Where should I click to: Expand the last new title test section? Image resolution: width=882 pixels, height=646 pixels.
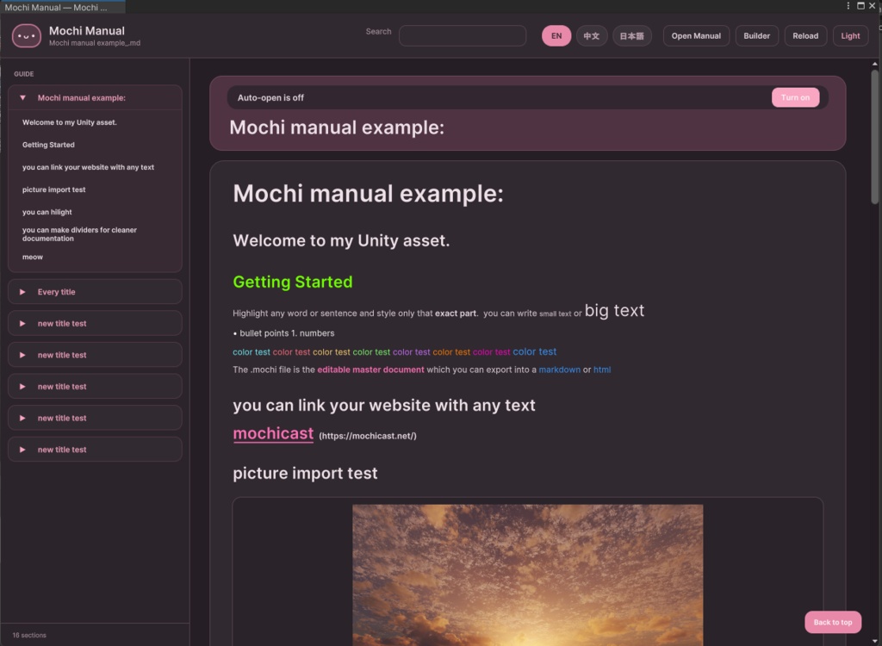click(x=95, y=450)
